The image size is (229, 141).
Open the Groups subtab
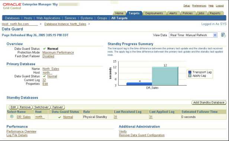click(102, 18)
